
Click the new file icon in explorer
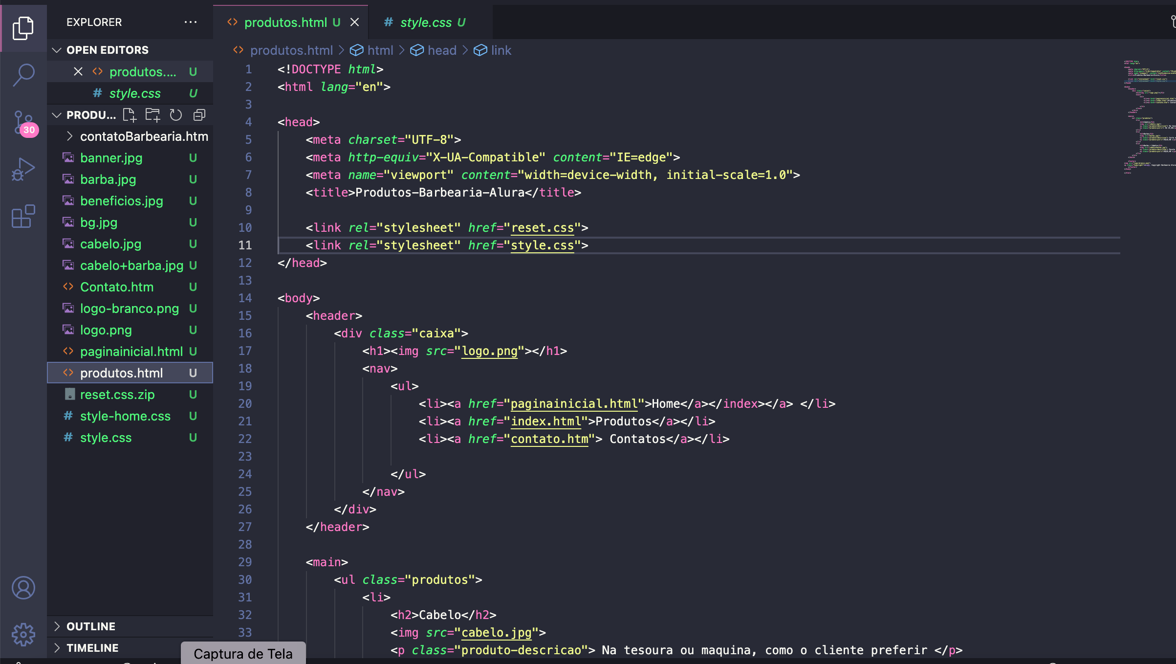tap(129, 115)
